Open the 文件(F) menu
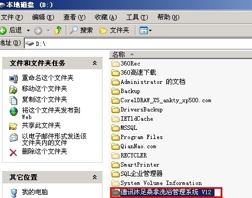 tap(12, 17)
